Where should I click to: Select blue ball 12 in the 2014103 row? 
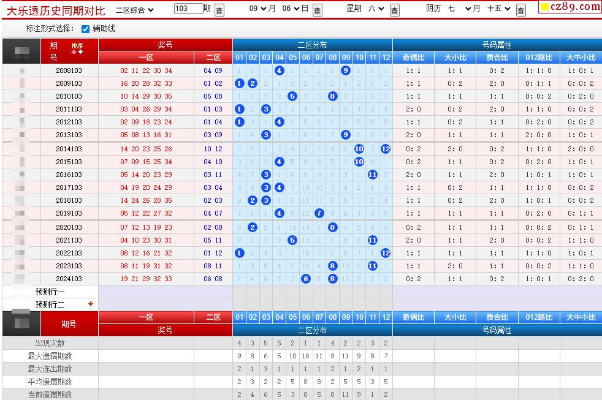coord(386,149)
